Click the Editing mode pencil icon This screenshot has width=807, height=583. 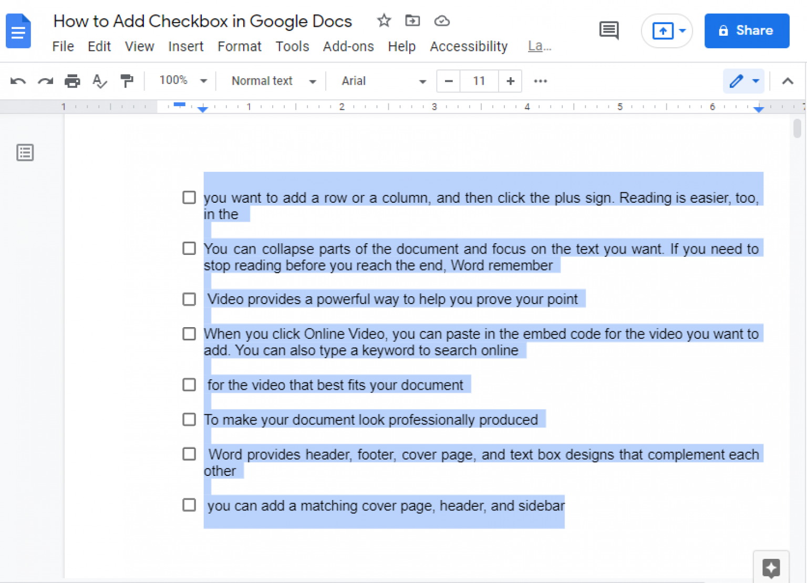click(737, 81)
